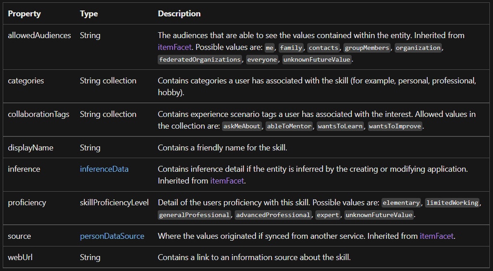
Task: Click the ableToMentor code value
Action: point(289,126)
